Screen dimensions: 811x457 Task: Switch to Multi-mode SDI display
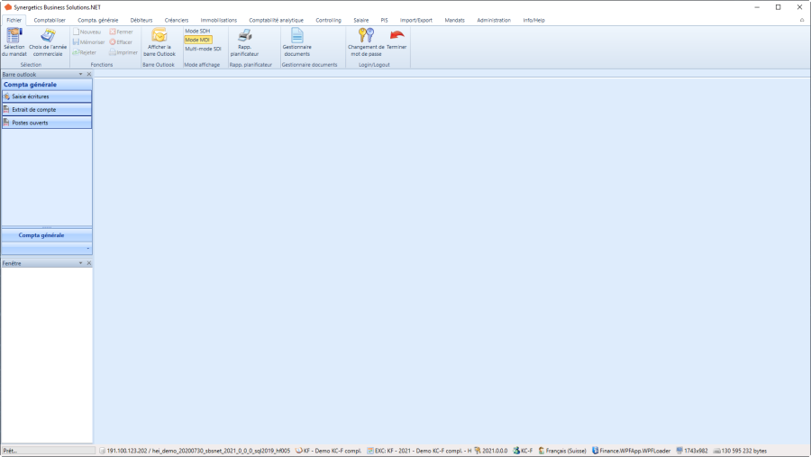point(203,49)
